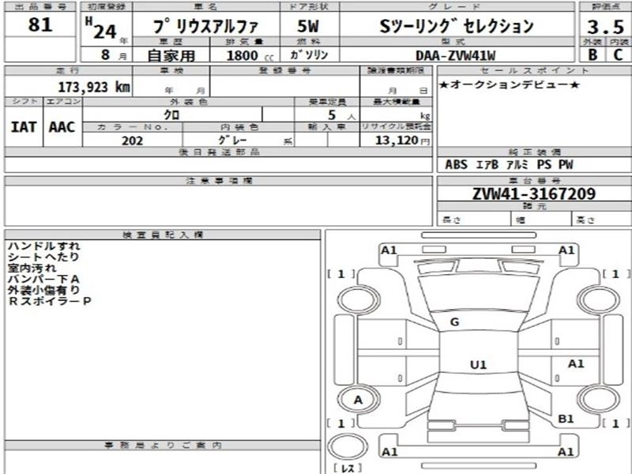Click the inspector note "バンパー下A"
Image resolution: width=632 pixels, height=474 pixels.
(x=43, y=279)
